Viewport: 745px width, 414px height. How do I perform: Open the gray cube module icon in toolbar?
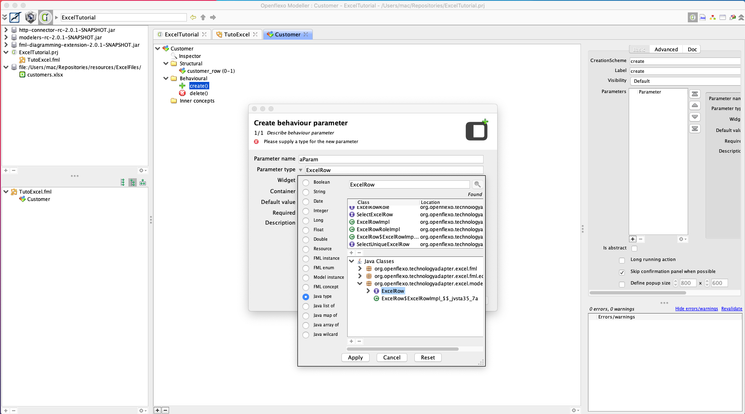[31, 17]
